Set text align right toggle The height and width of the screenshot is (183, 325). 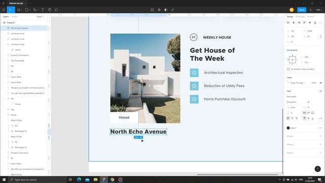tap(297, 118)
